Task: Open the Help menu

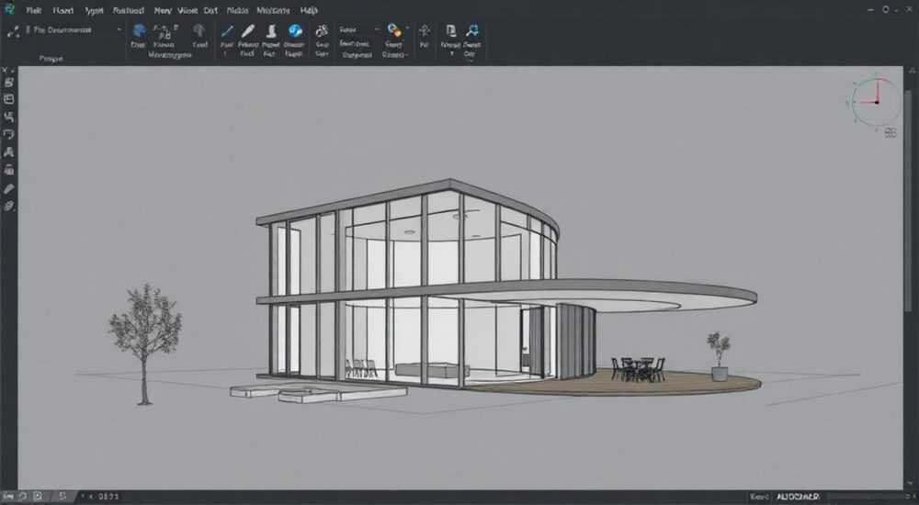Action: pos(309,10)
